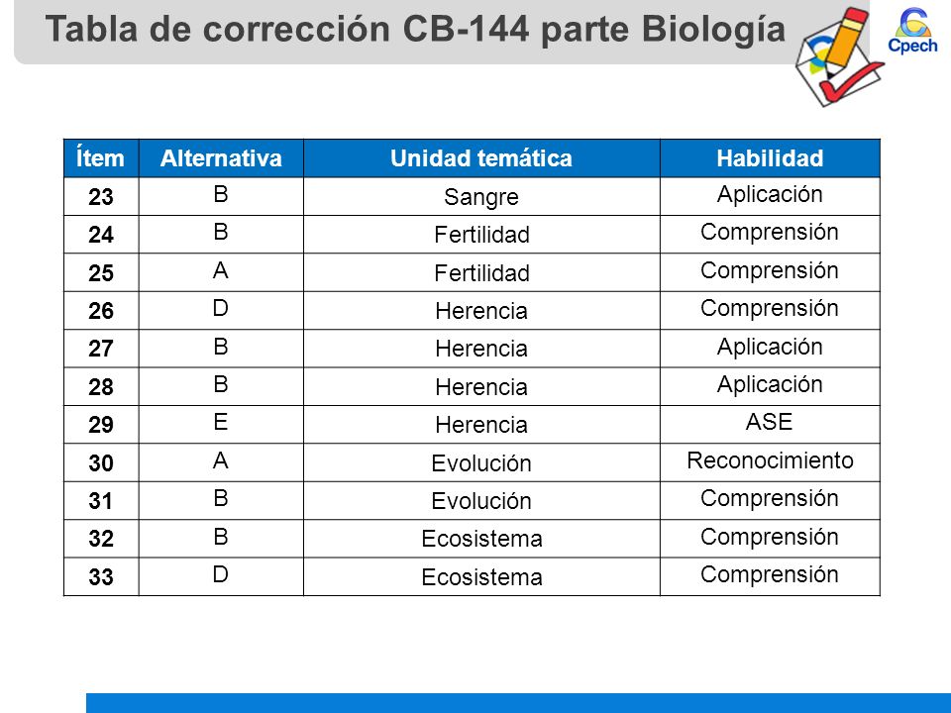The image size is (951, 713).
Task: Click the Evolución cell in row 31
Action: [x=481, y=500]
